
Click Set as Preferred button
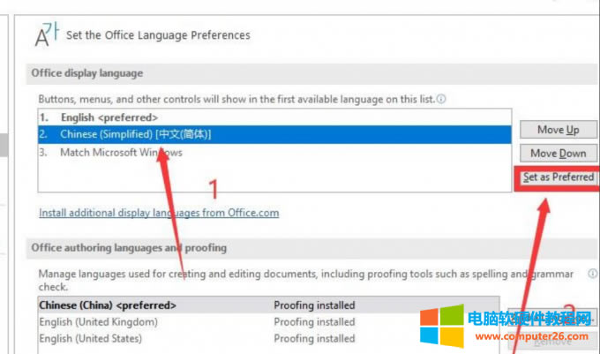[558, 177]
